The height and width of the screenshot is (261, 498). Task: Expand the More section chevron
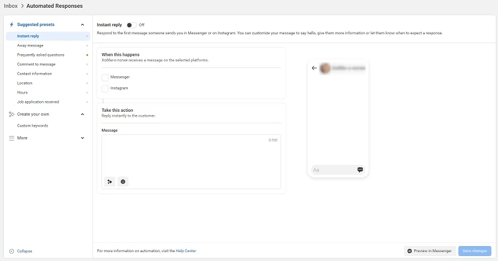(82, 138)
